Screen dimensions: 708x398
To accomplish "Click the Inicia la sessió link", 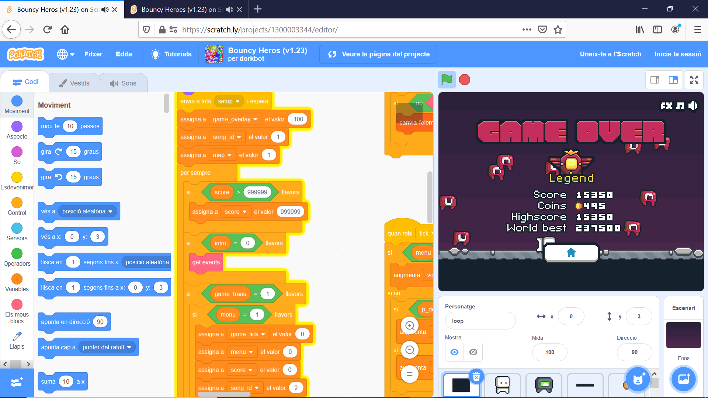I will 678,54.
